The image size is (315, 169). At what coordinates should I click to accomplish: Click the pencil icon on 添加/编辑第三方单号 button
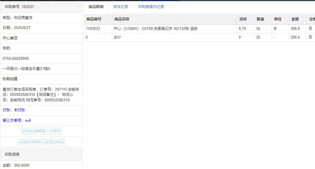24,131
